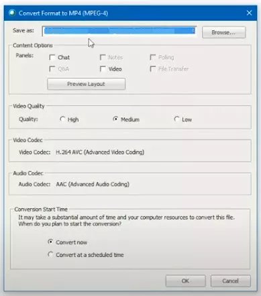The width and height of the screenshot is (261, 296).
Task: Click the app icon in title bar
Action: point(12,13)
